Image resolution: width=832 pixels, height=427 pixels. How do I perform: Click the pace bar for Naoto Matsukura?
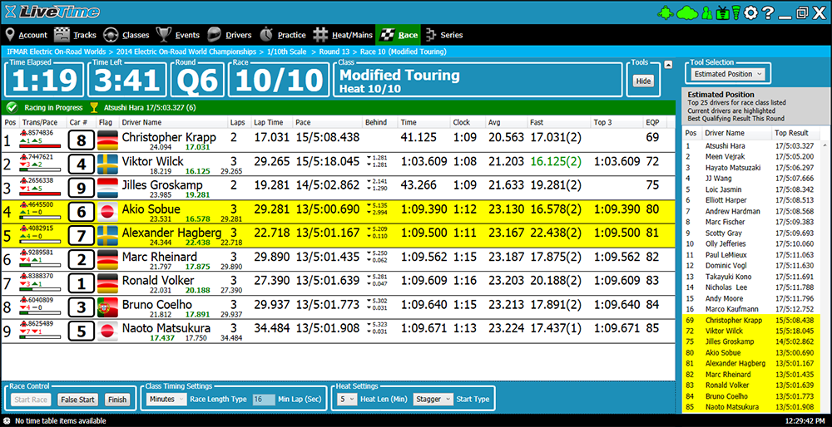pyautogui.click(x=40, y=337)
